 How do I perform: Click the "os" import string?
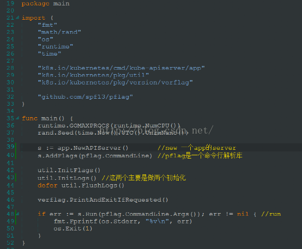[45, 39]
